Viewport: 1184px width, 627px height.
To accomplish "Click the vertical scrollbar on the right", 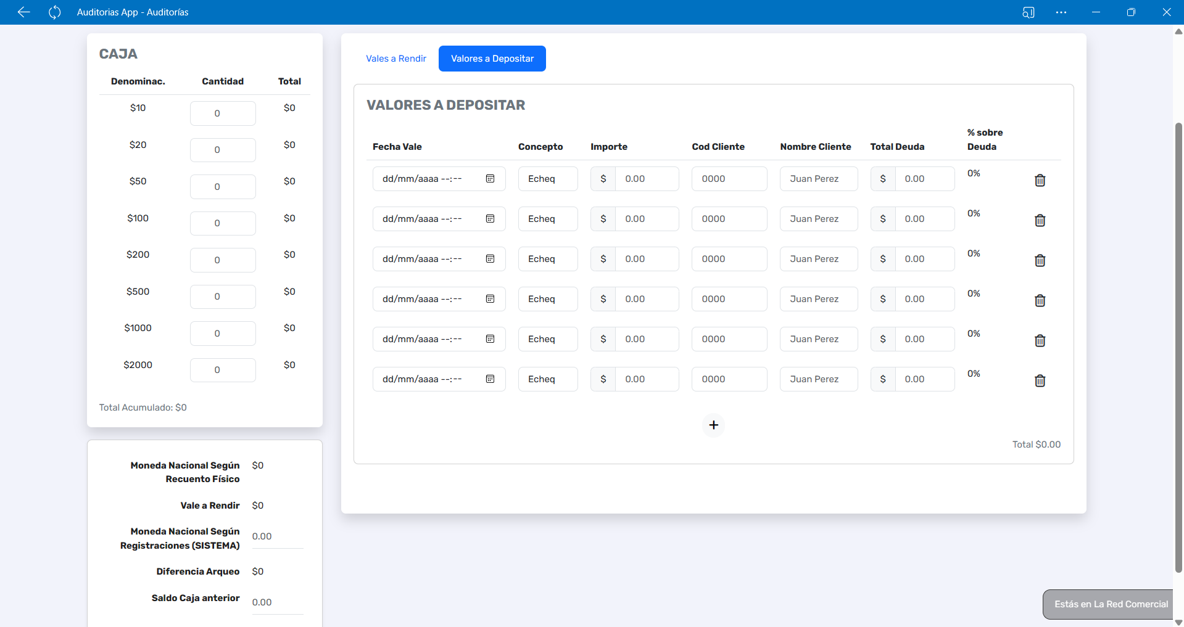I will [x=1178, y=345].
